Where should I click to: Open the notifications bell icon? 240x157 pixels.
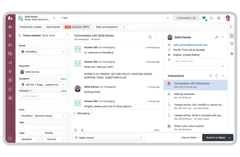point(211,18)
